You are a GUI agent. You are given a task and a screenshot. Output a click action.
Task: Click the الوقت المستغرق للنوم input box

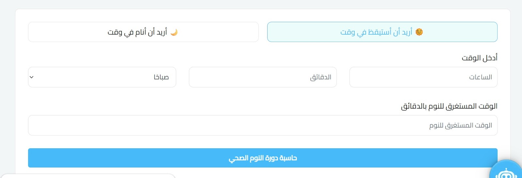click(x=263, y=126)
